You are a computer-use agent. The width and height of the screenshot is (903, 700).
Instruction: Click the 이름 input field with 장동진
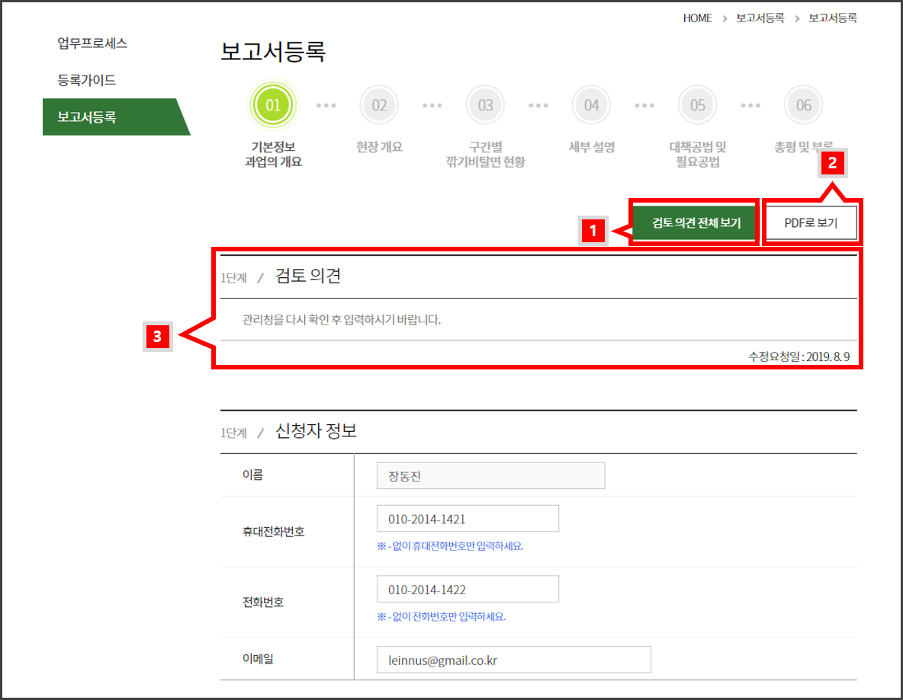(x=490, y=475)
